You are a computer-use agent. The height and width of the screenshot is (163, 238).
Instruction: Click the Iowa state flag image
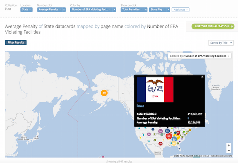point(155,90)
